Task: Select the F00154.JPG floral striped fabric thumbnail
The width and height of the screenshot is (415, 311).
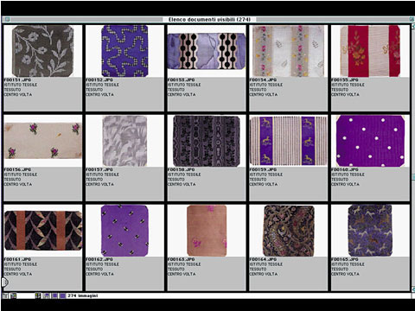Action: (x=288, y=51)
